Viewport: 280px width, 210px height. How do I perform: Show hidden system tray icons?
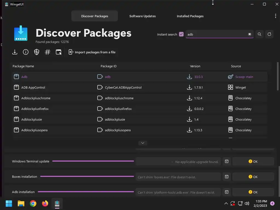pyautogui.click(x=226, y=203)
